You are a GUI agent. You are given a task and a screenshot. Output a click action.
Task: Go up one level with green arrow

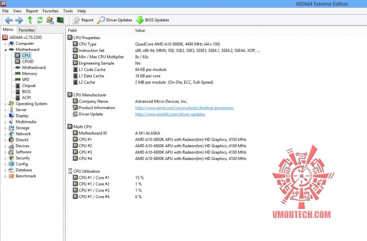click(30, 20)
